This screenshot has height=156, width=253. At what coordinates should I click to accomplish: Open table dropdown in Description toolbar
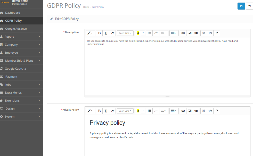[x=174, y=33]
